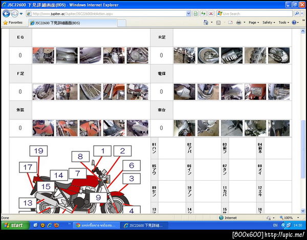
Task: Switch to the Chrome taskbar window
Action: 96,225
